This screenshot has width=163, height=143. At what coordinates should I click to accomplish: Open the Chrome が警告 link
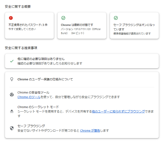(x=90, y=131)
